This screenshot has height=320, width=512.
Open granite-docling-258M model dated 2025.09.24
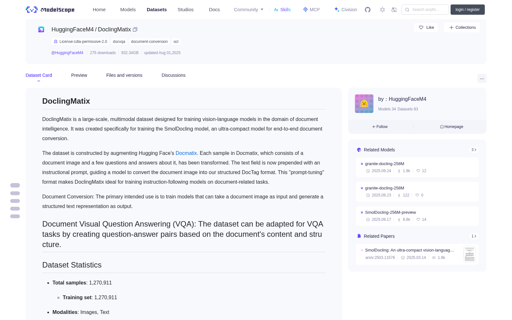pyautogui.click(x=417, y=167)
